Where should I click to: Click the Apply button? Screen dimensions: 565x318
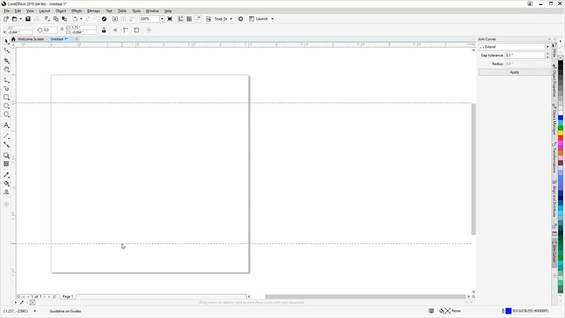tap(514, 72)
